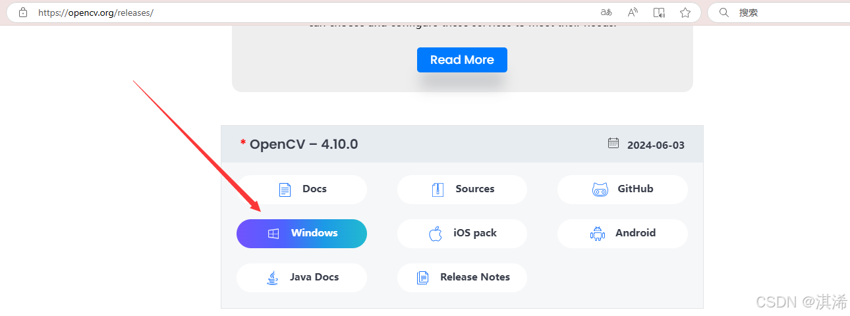Click the 2024-06-03 release date
Viewport: 850px width, 316px height.
pos(656,145)
